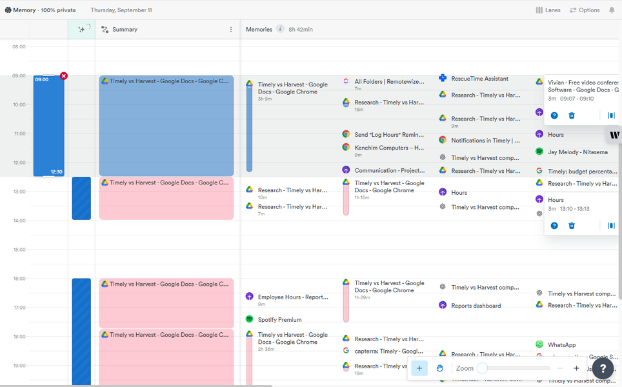Adjust the Zoom slider handle

(483, 368)
